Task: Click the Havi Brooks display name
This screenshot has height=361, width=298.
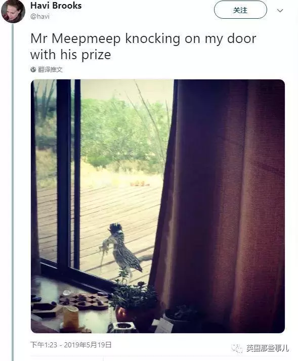Action: pyautogui.click(x=56, y=6)
